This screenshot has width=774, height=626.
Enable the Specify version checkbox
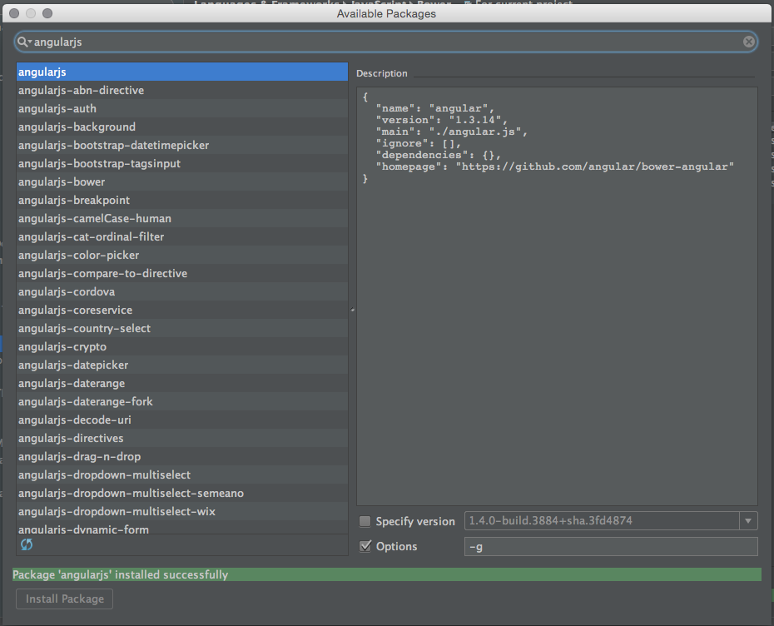coord(365,521)
